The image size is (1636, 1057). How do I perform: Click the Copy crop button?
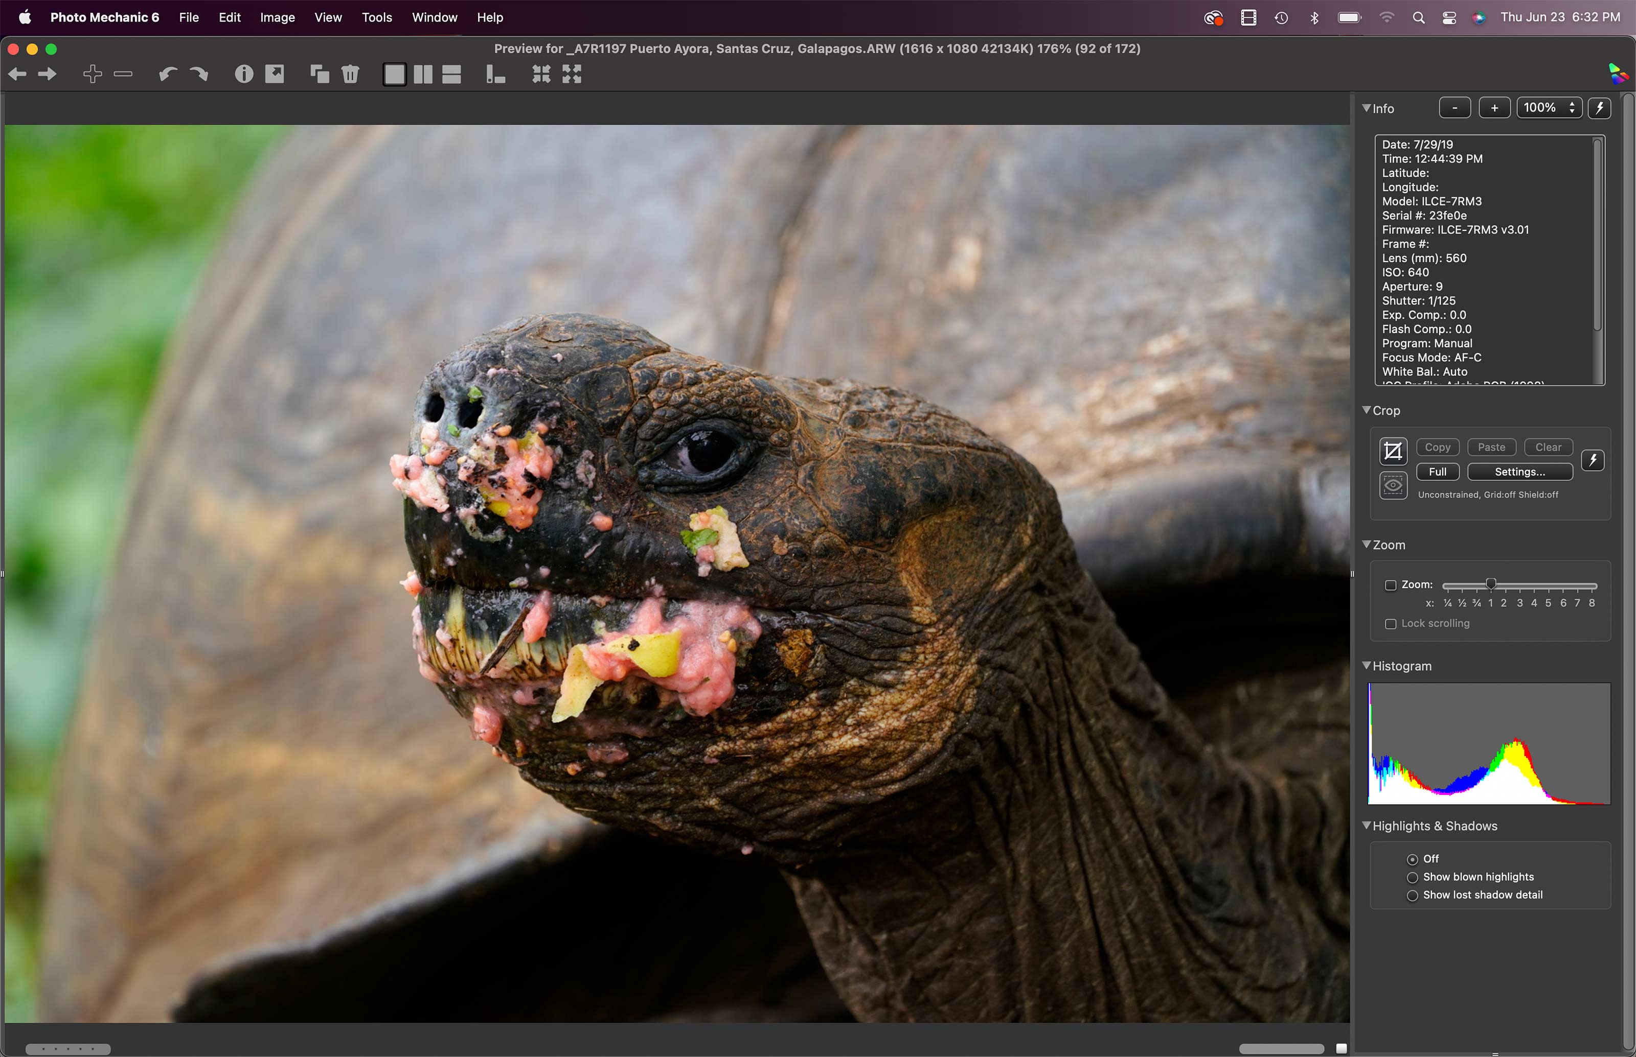pos(1438,447)
